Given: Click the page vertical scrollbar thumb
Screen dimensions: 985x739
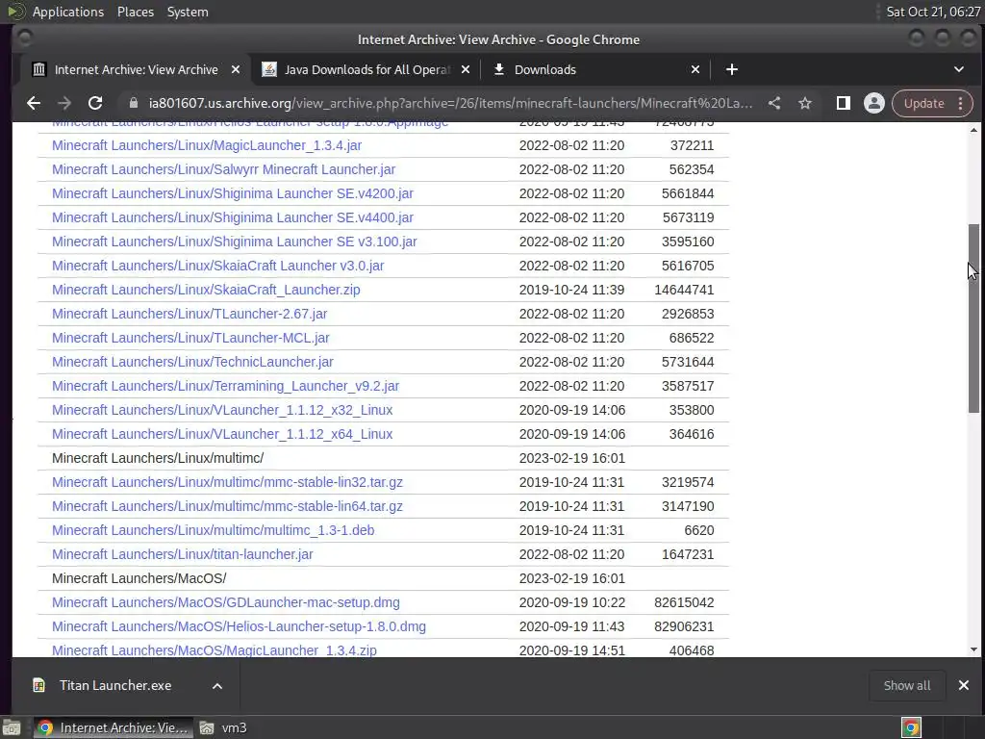Looking at the screenshot, I should point(973,318).
